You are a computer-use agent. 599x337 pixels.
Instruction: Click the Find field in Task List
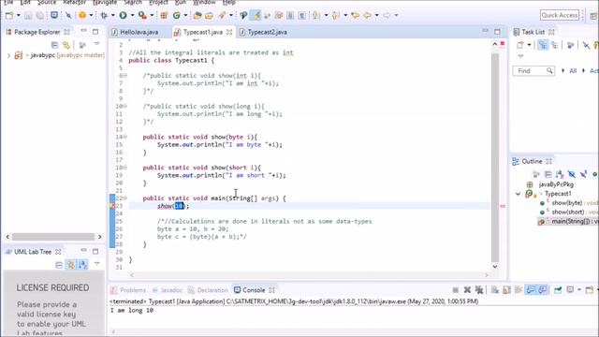[533, 71]
